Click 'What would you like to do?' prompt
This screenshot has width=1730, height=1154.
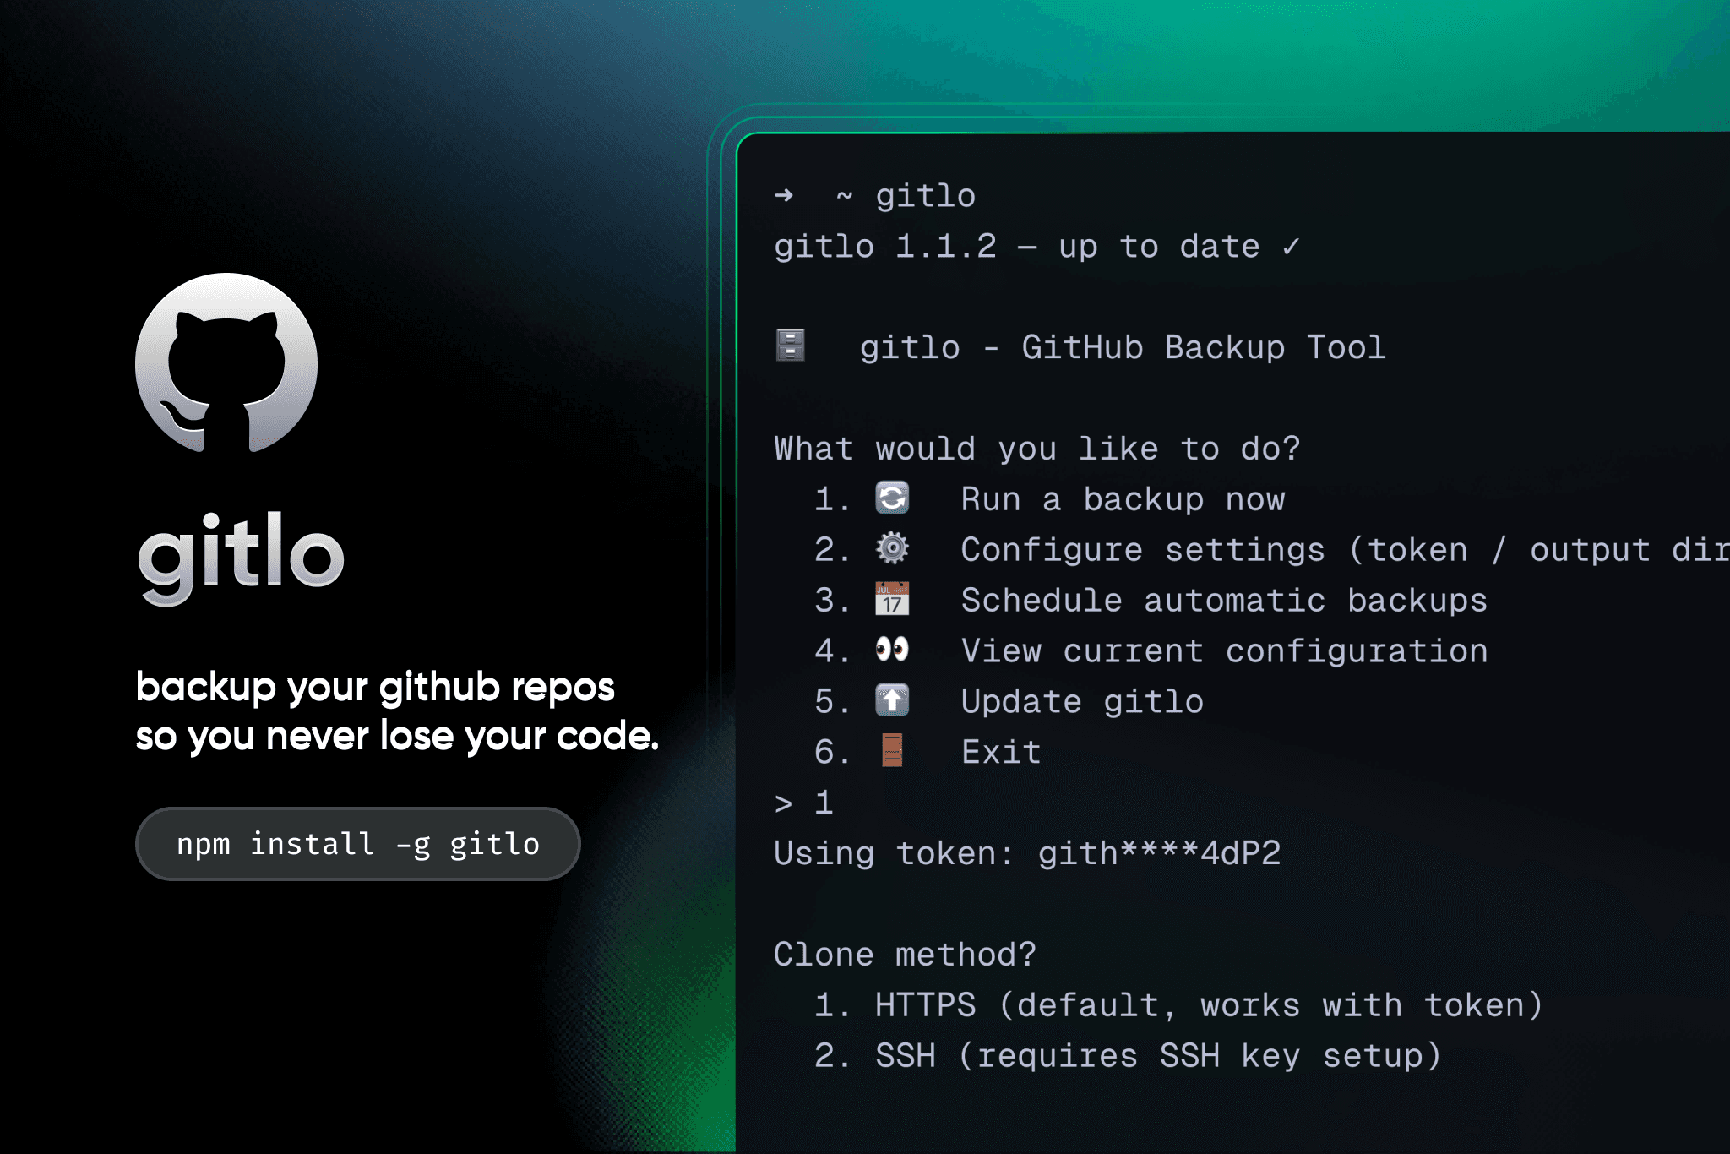pos(1037,449)
